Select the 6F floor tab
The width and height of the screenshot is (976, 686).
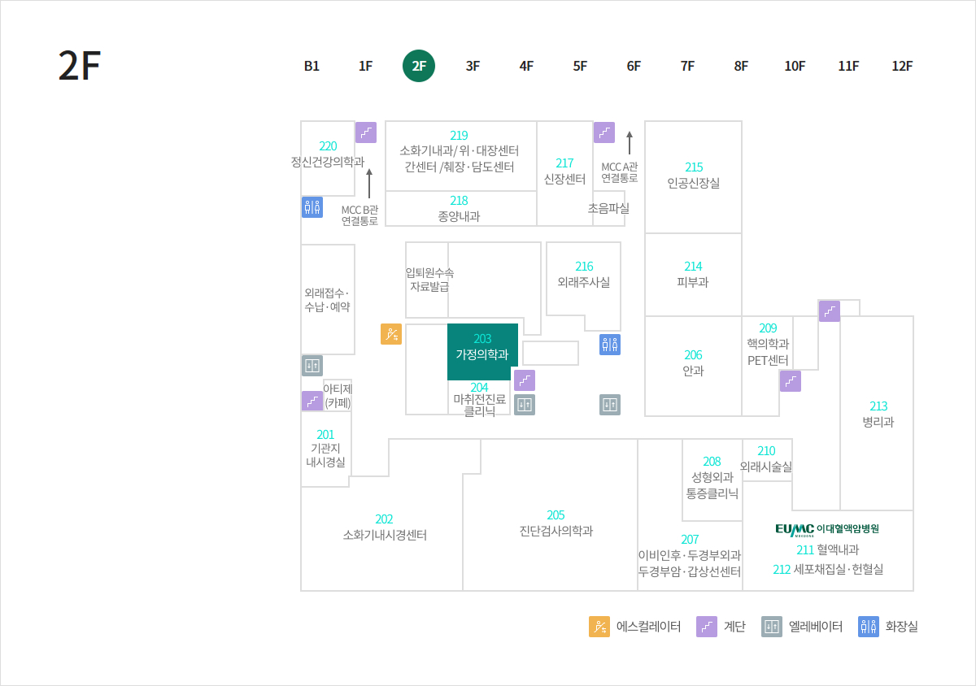tap(634, 67)
